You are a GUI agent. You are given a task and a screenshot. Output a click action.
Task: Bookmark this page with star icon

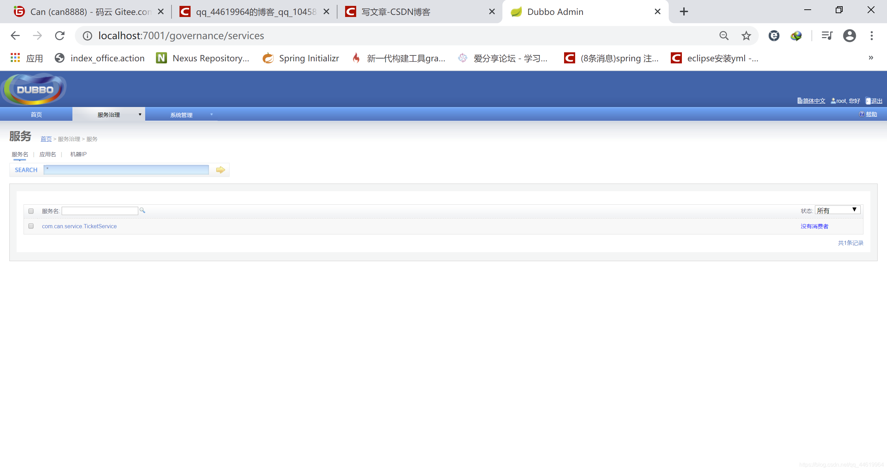746,36
